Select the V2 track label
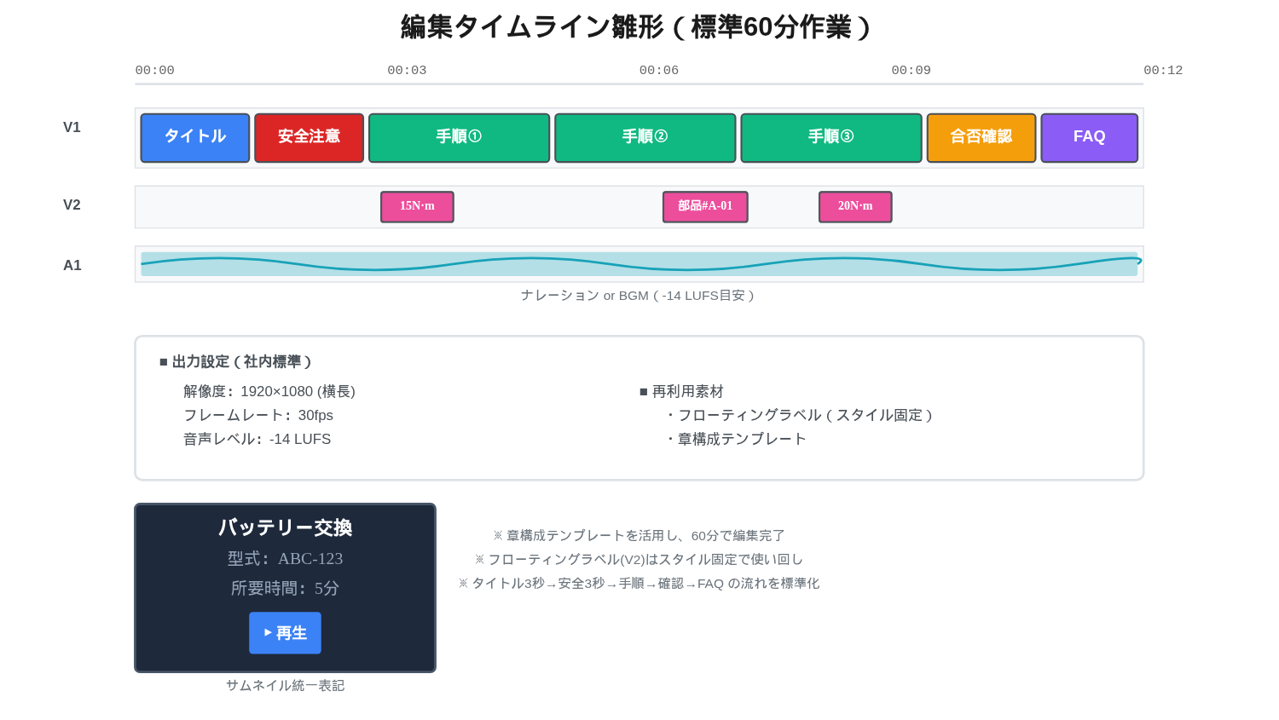This screenshot has width=1279, height=720. (x=72, y=205)
